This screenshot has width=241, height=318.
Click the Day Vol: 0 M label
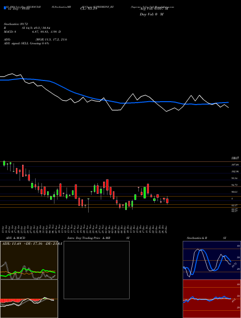coord(151,14)
